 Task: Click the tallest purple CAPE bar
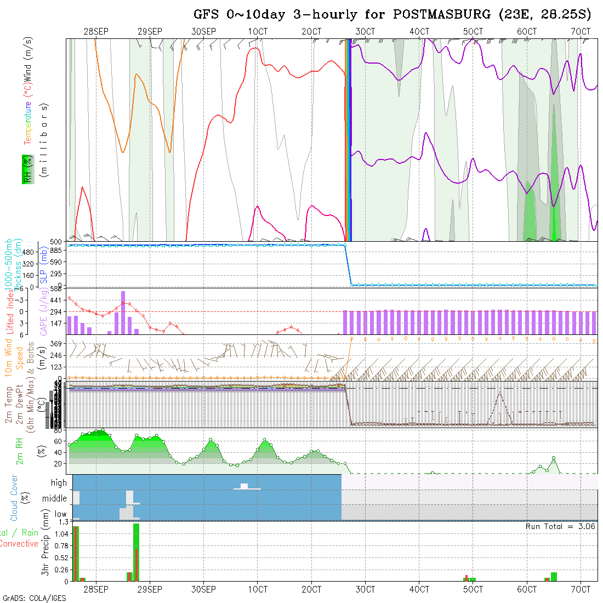coord(123,312)
